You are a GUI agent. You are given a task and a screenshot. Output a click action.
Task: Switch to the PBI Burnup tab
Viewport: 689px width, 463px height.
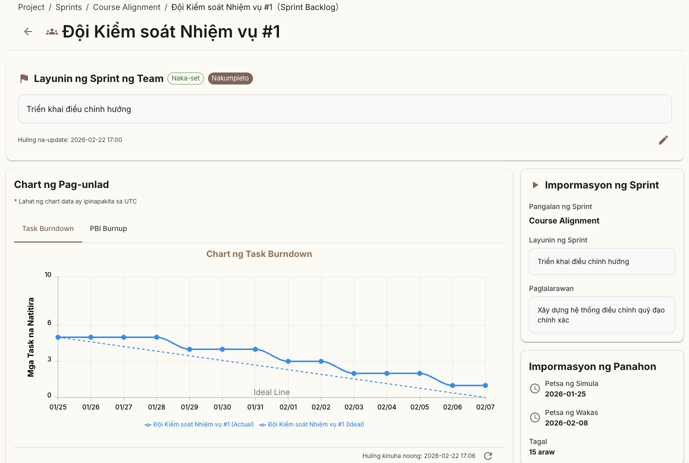coord(108,228)
